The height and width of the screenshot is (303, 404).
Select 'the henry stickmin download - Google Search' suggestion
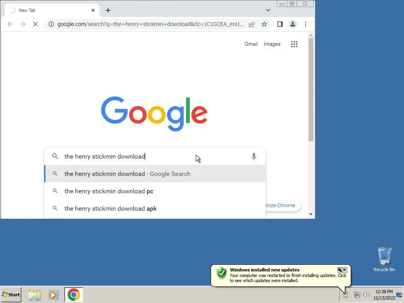pos(155,174)
